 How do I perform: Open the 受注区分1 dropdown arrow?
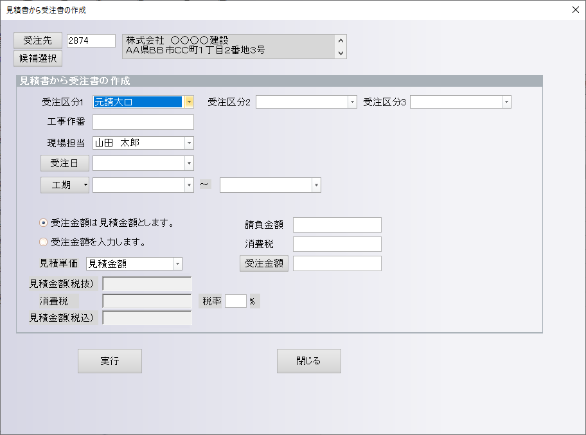[189, 102]
